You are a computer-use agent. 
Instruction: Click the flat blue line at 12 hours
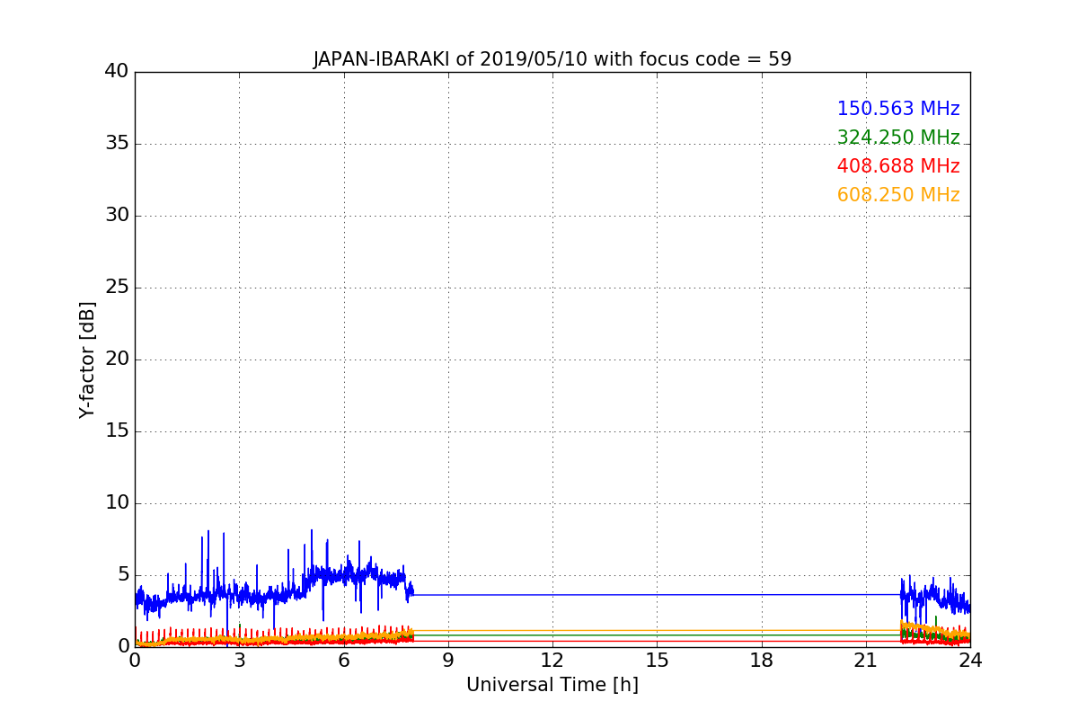pos(552,594)
